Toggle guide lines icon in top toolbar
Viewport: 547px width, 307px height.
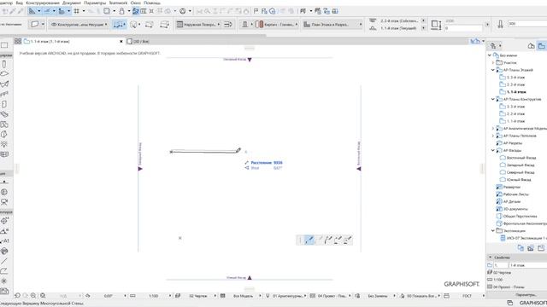[x=32, y=11]
